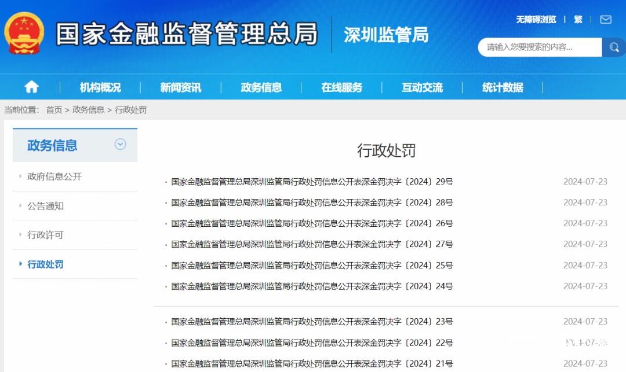Go to 在线服务 navigation item

[x=341, y=87]
